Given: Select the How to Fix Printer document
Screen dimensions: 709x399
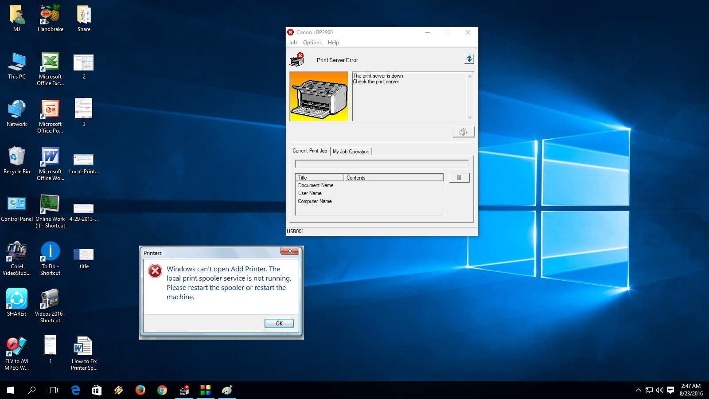Looking at the screenshot, I should click(84, 354).
